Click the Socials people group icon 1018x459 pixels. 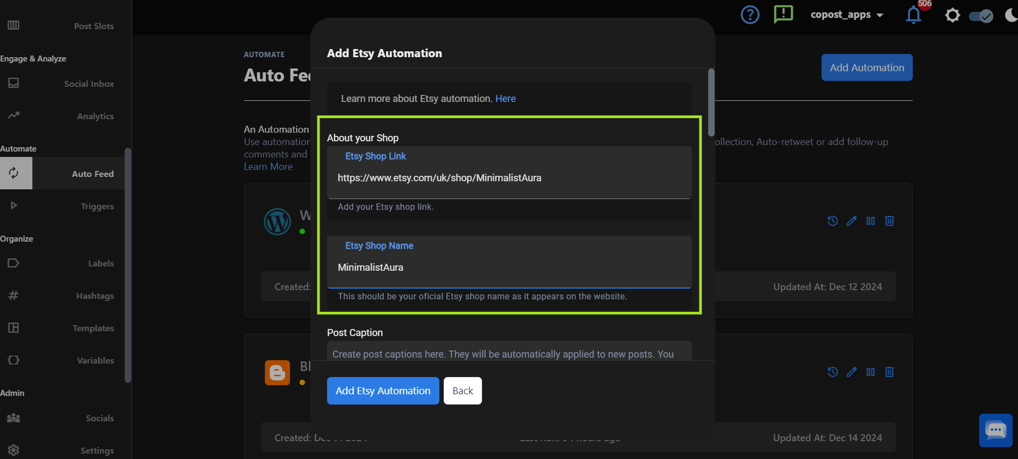(13, 418)
